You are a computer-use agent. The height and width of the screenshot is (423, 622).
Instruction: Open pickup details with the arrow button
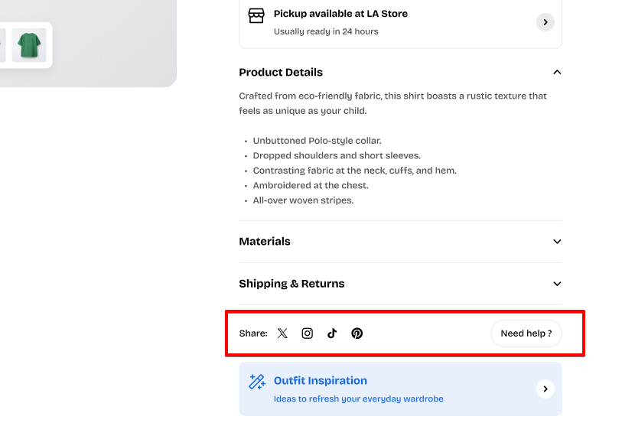click(x=545, y=22)
